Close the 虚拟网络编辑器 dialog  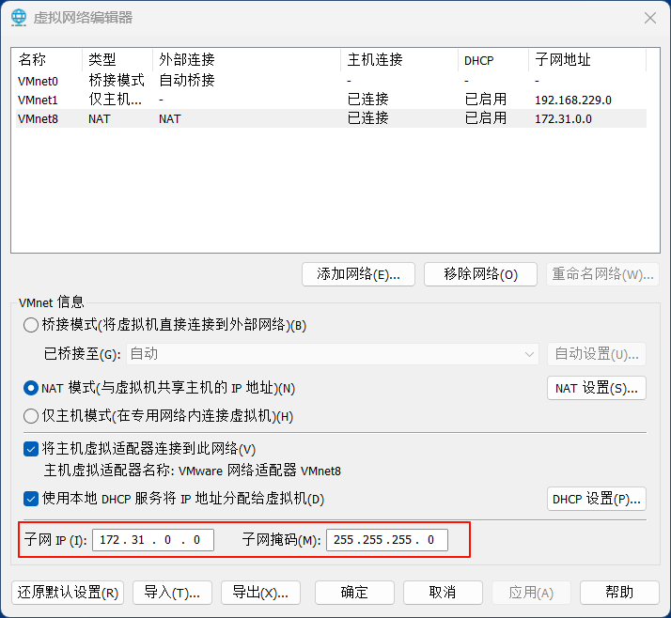pyautogui.click(x=650, y=18)
